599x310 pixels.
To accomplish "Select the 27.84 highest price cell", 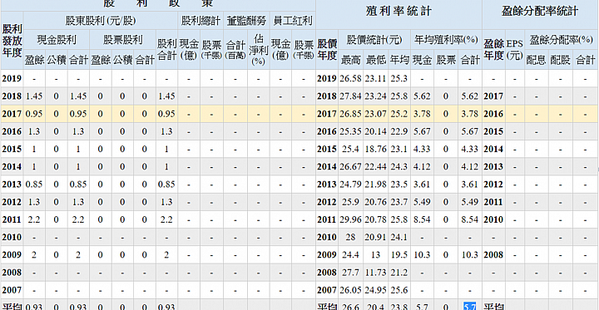I will coord(350,96).
